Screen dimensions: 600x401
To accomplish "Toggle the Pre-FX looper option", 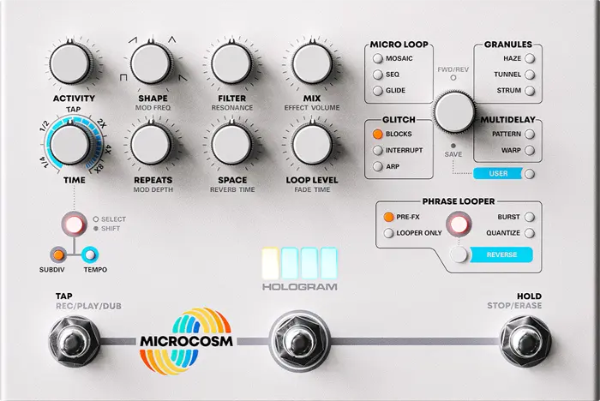I will tap(388, 217).
